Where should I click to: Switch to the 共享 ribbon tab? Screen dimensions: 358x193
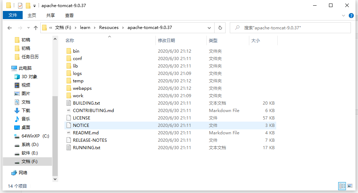tap(50, 15)
